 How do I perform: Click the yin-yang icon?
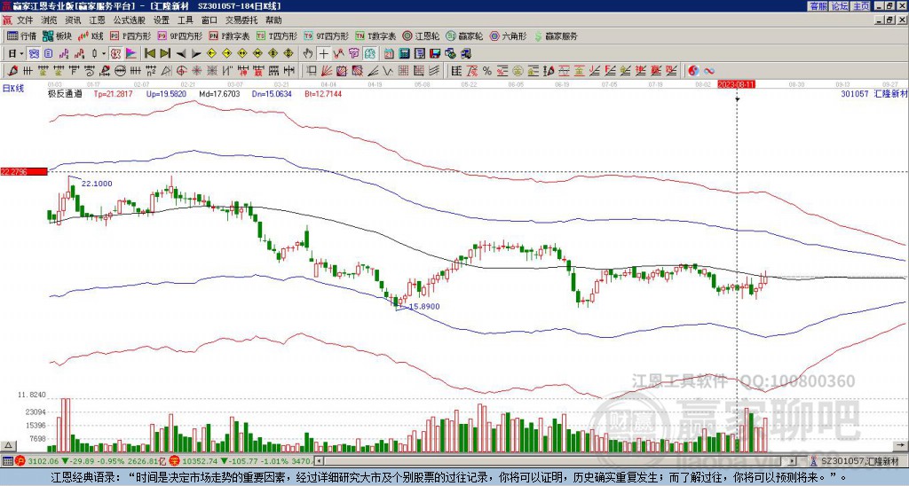tap(693, 71)
